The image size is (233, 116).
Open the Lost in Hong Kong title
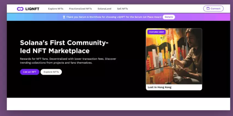160,87
